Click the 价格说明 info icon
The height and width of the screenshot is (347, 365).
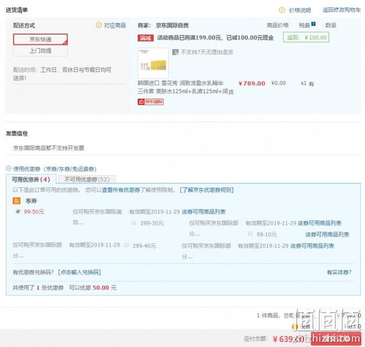click(282, 10)
